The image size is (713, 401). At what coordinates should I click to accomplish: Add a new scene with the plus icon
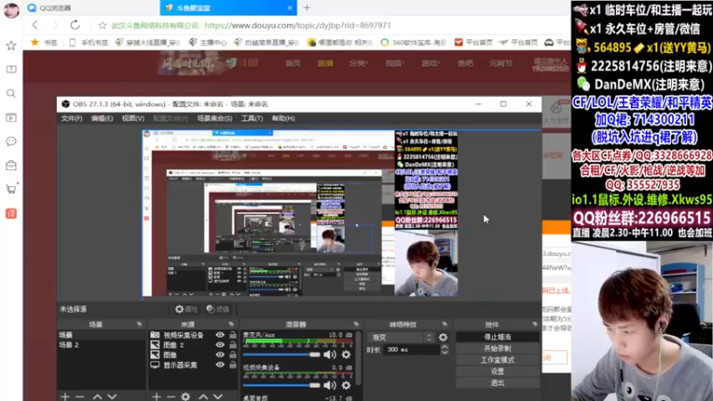(x=65, y=397)
